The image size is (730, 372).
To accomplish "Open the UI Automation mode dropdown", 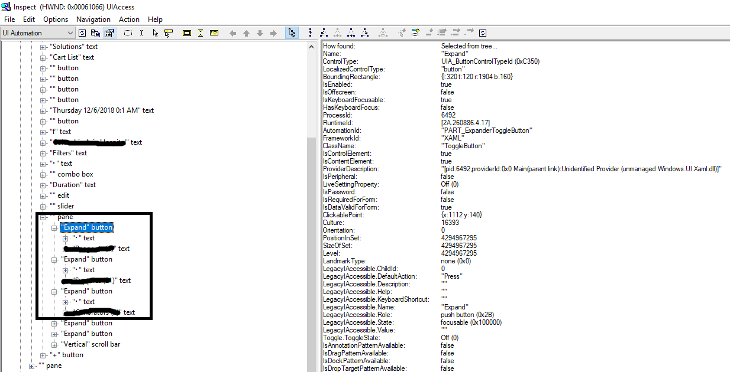I will (x=71, y=32).
